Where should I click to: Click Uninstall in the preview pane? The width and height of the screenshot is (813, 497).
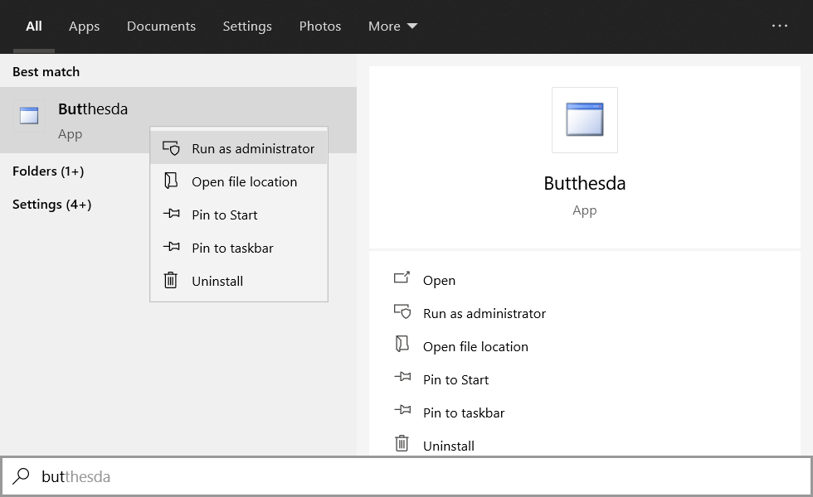click(449, 446)
